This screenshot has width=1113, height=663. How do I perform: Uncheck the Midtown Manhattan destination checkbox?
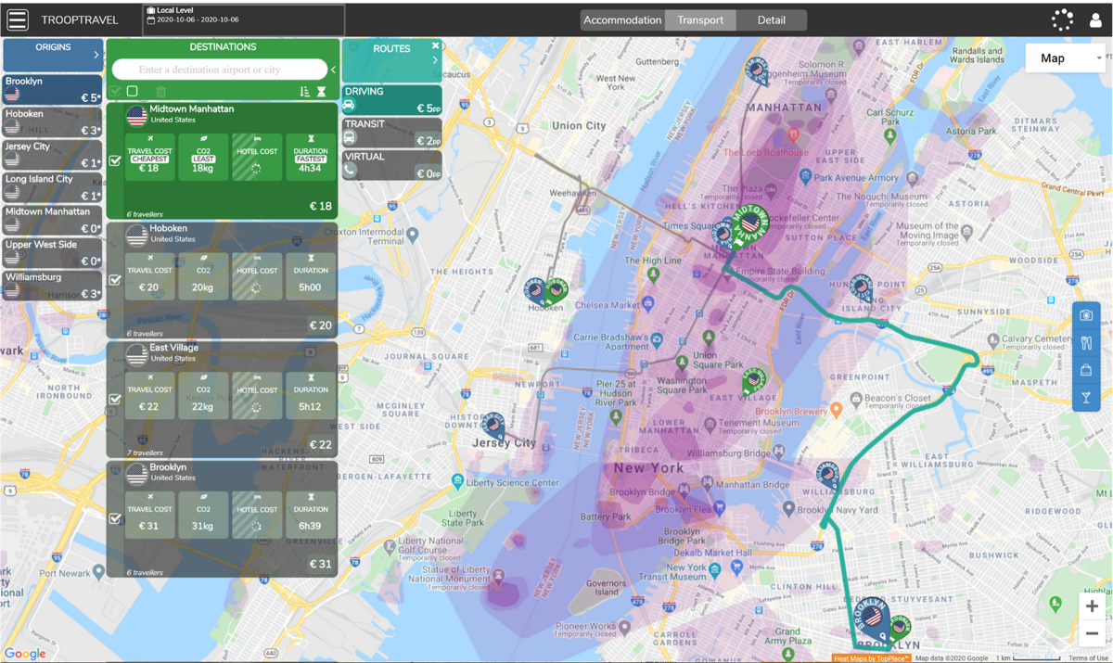(115, 160)
